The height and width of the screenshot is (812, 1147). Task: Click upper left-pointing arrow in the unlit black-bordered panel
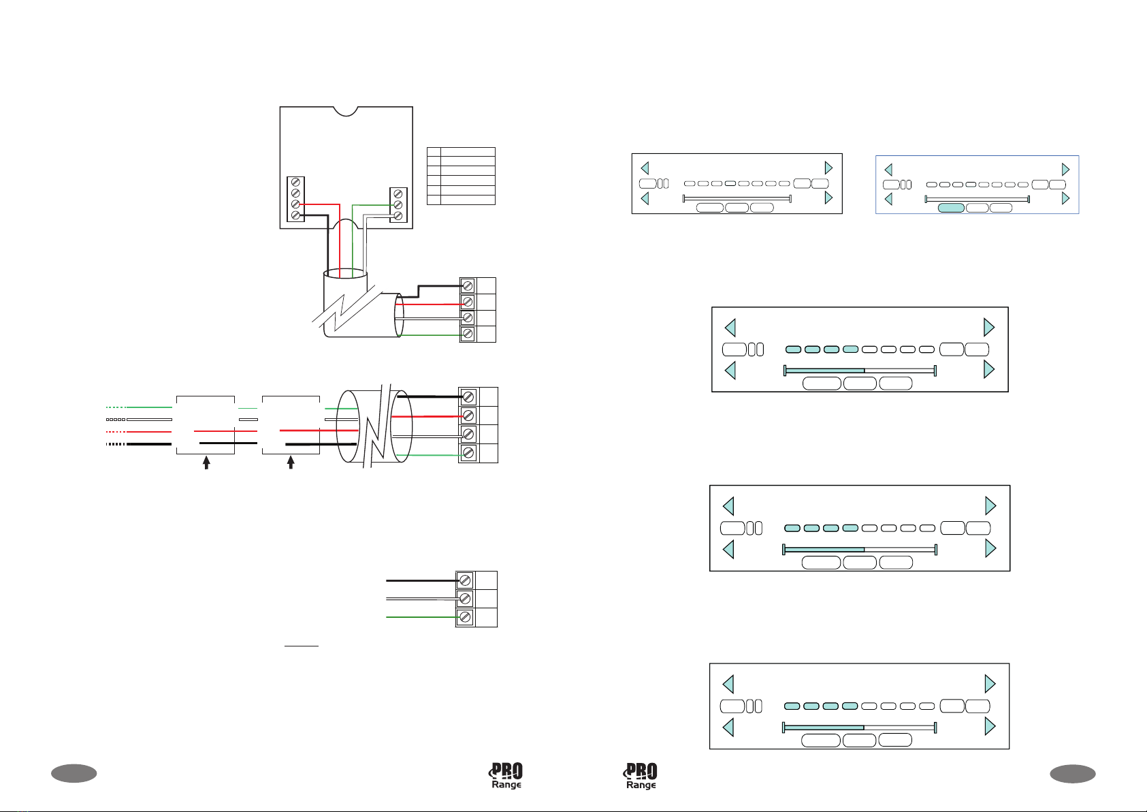tap(645, 168)
